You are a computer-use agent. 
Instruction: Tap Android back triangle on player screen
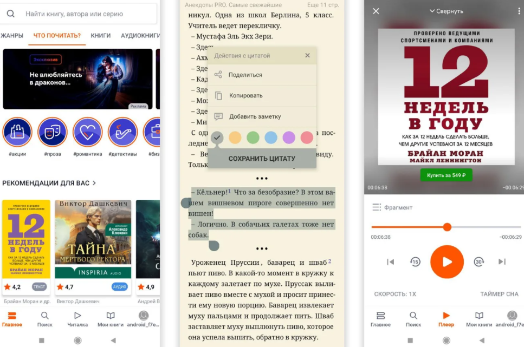482,341
